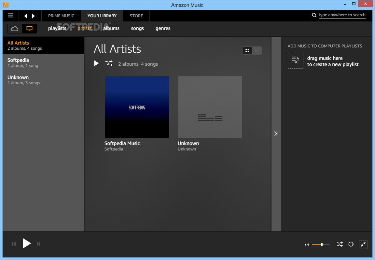This screenshot has height=260, width=375.
Task: Switch to computer library view
Action: [x=29, y=29]
